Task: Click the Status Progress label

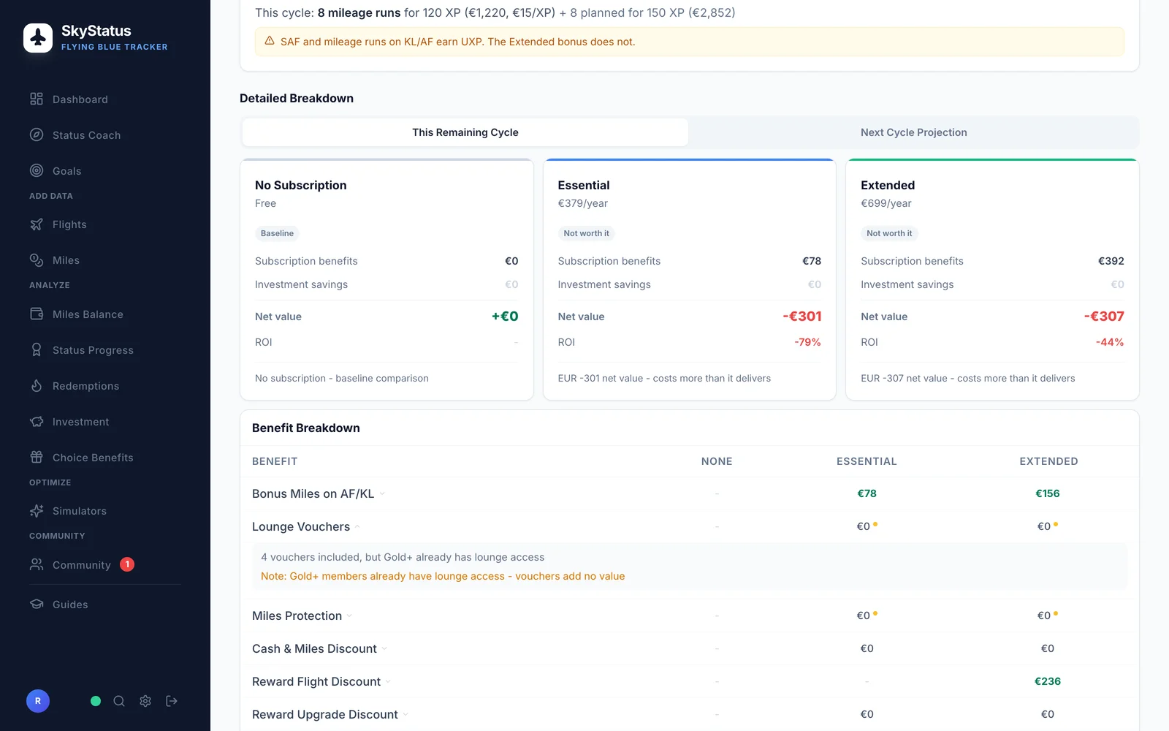Action: click(93, 350)
